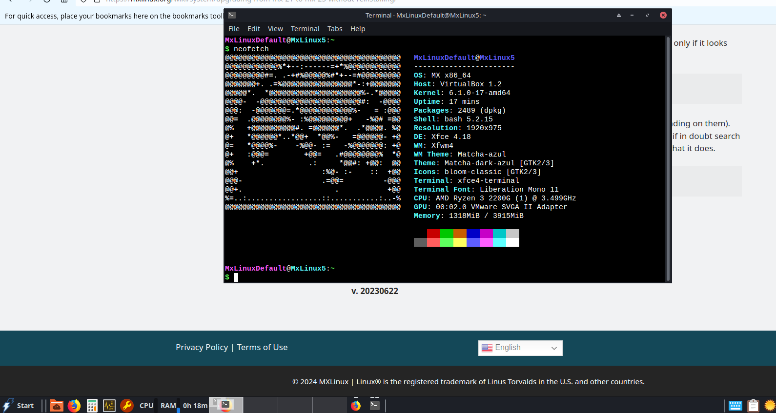The height and width of the screenshot is (413, 776).
Task: Launch the calculator from the panel
Action: pyautogui.click(x=92, y=405)
